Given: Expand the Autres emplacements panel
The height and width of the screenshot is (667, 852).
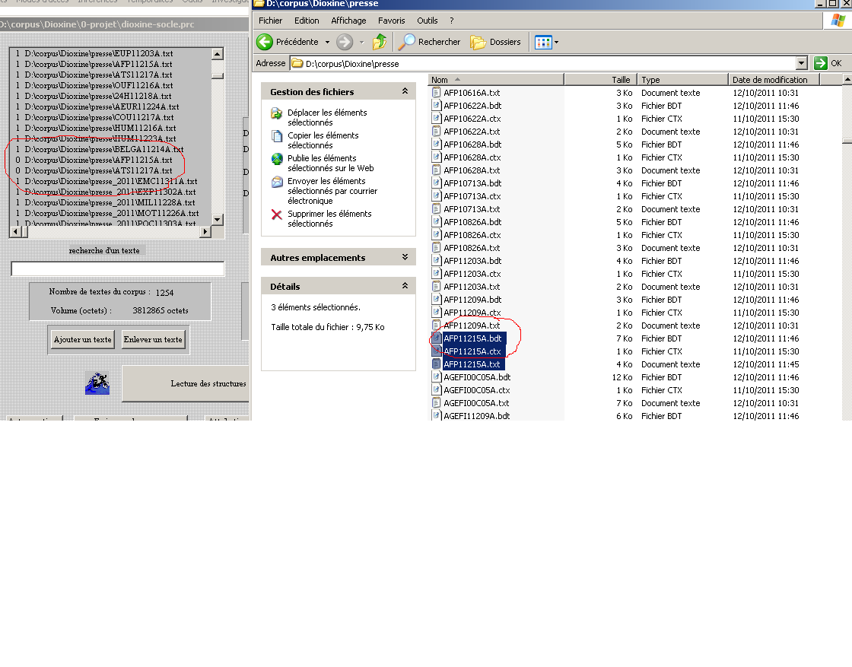Looking at the screenshot, I should coord(405,257).
